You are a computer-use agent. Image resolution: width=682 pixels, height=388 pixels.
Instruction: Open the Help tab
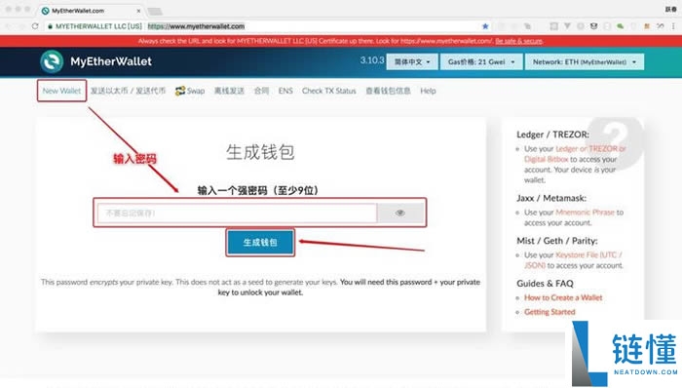[x=428, y=91]
